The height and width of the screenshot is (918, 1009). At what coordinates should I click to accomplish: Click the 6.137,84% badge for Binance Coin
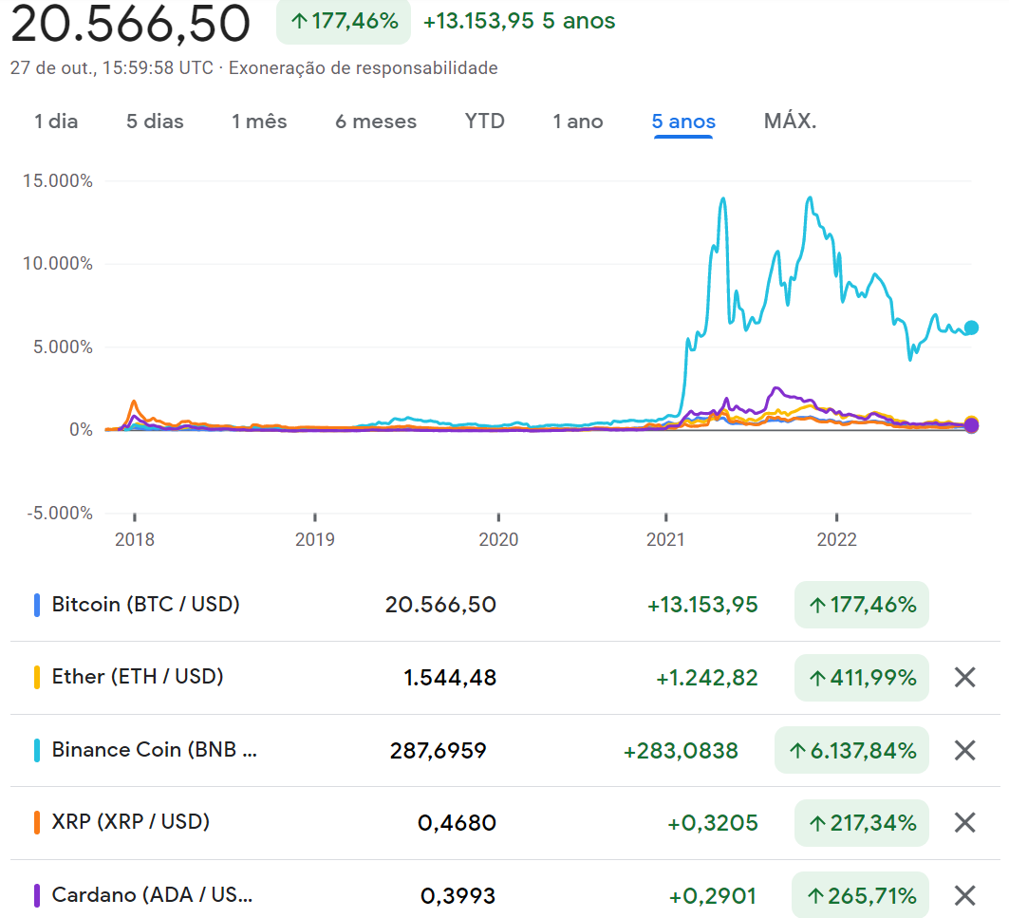(851, 750)
